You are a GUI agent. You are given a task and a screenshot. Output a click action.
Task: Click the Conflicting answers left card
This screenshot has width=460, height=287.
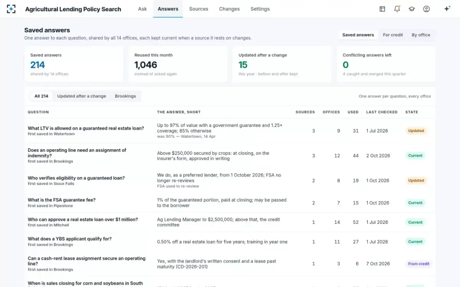pyautogui.click(x=386, y=64)
